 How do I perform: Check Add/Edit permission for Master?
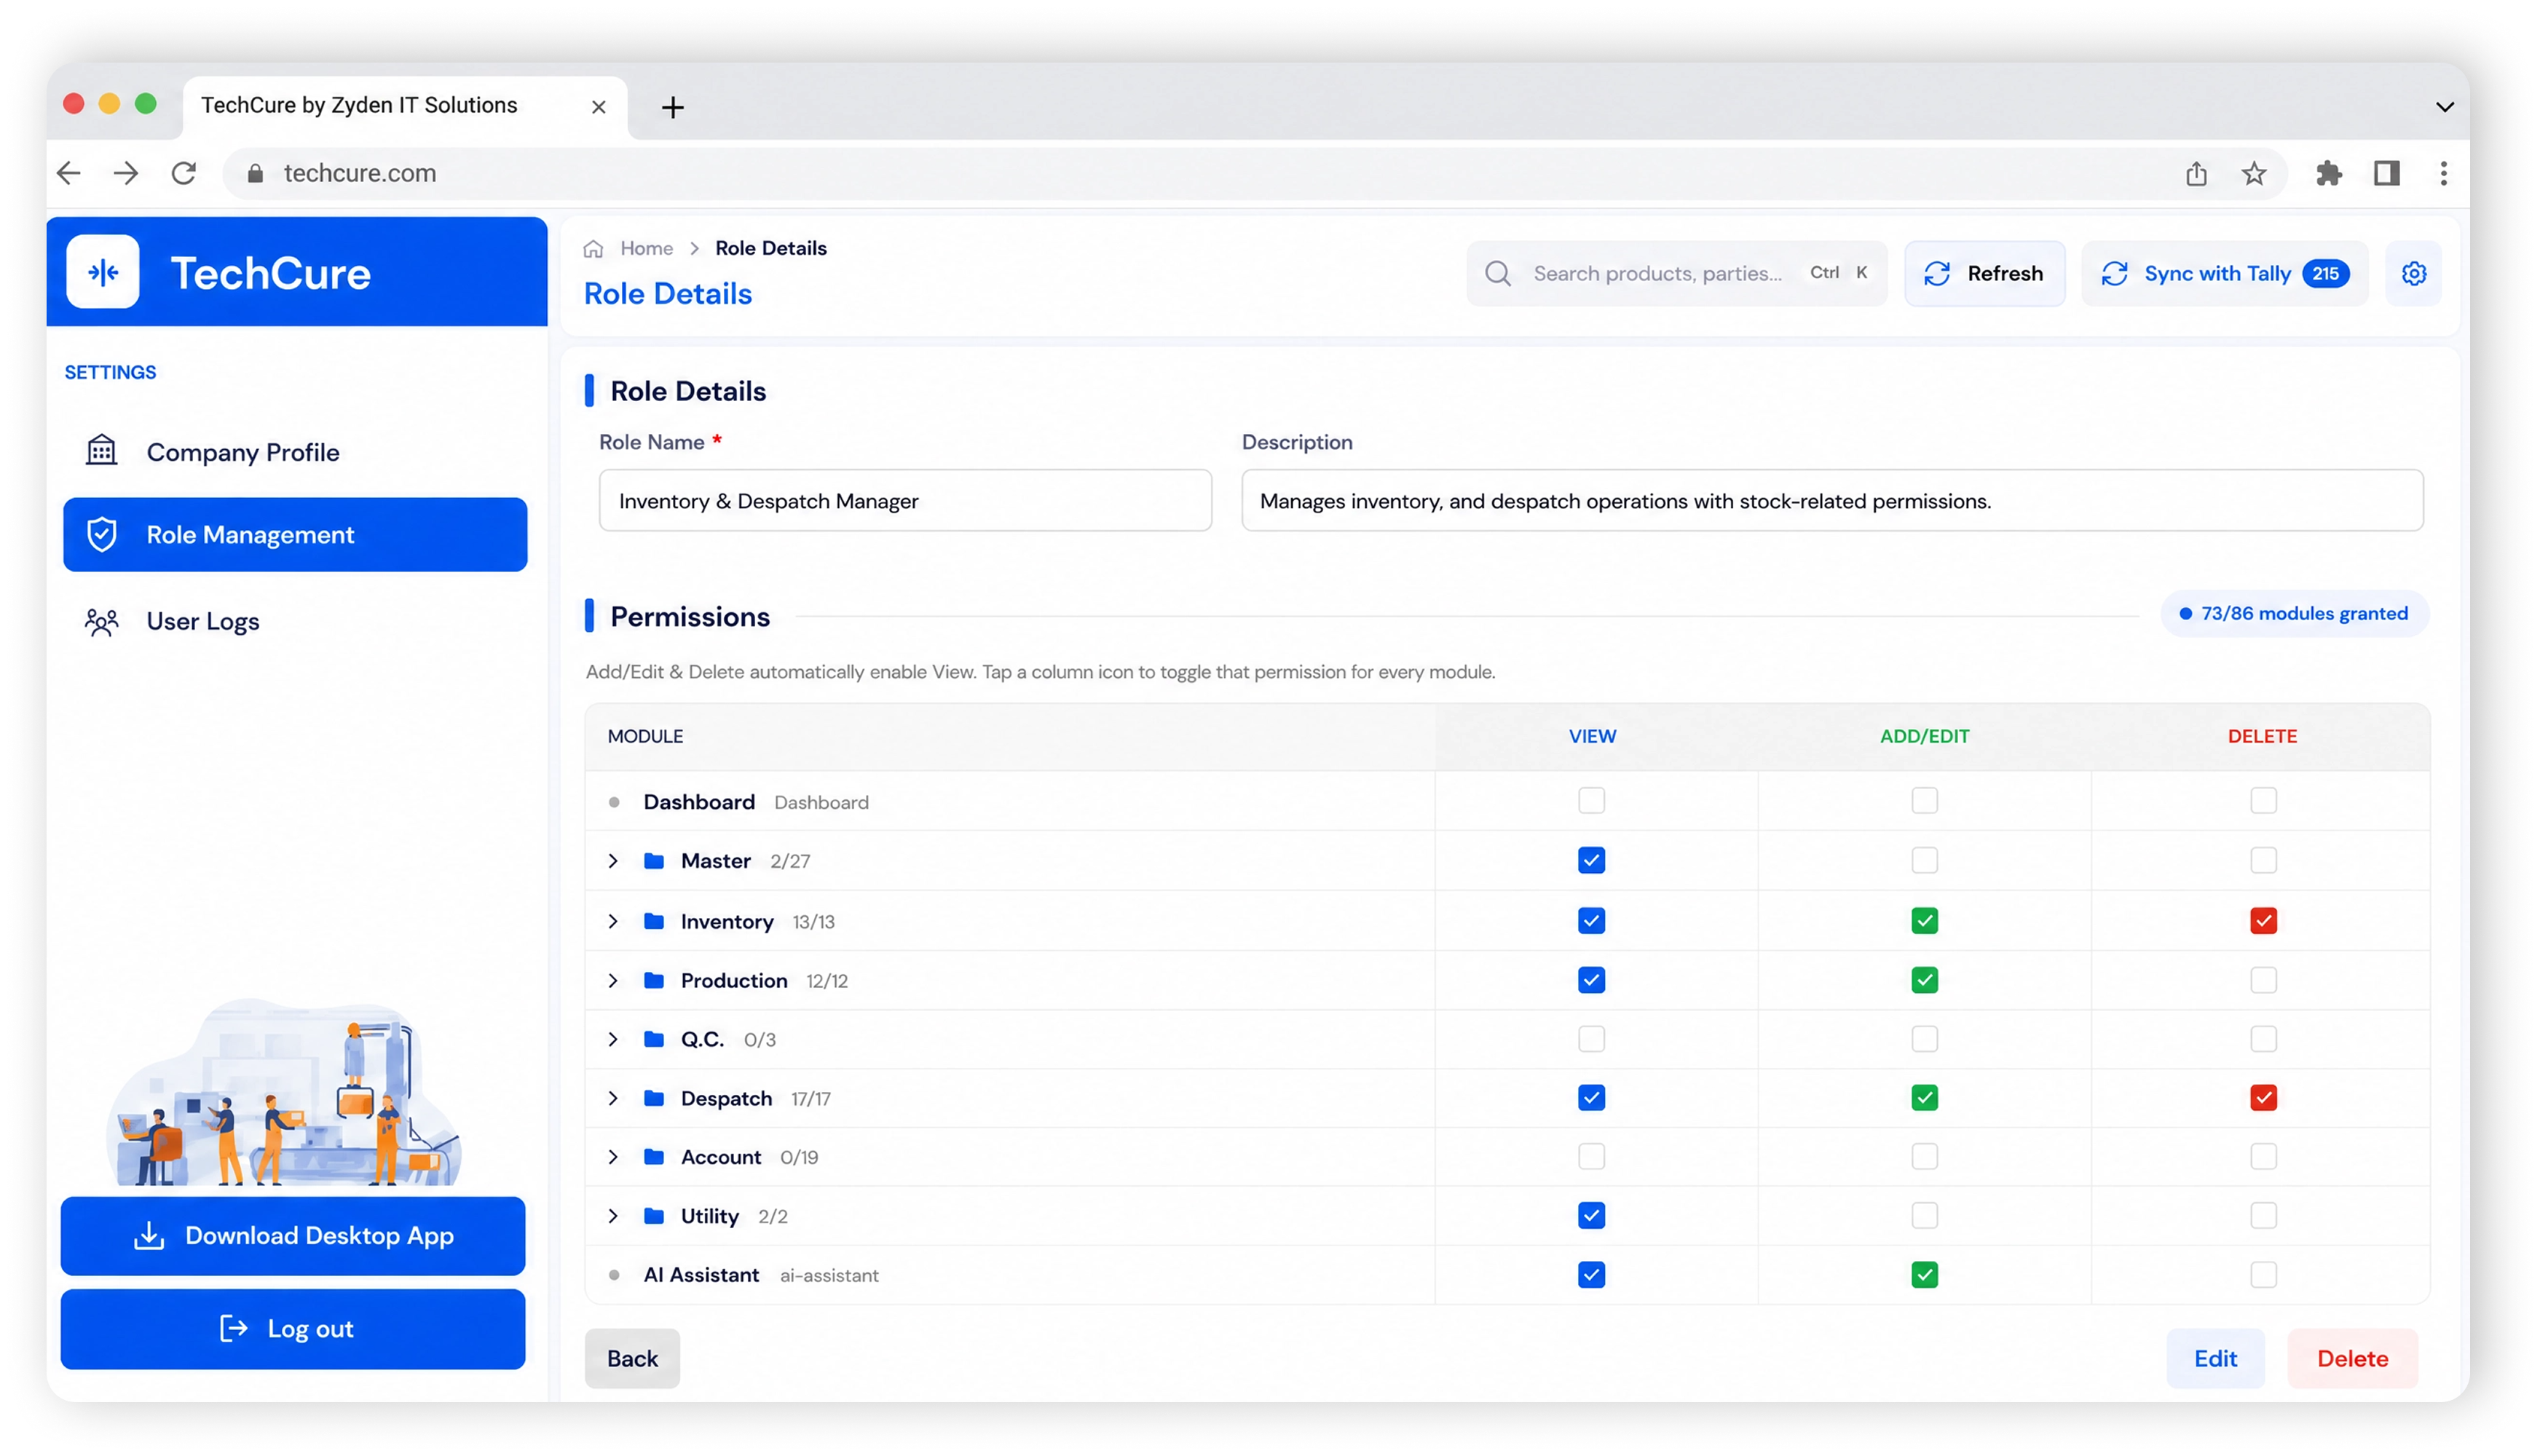click(1924, 861)
